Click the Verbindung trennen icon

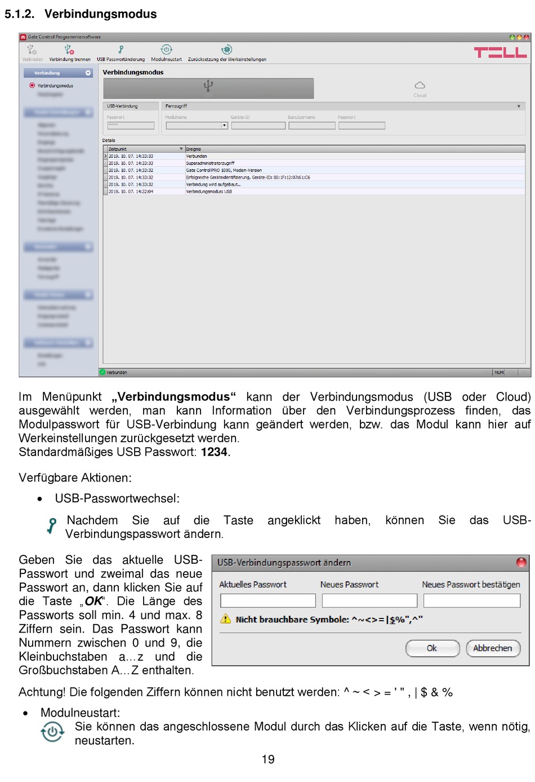[x=69, y=50]
